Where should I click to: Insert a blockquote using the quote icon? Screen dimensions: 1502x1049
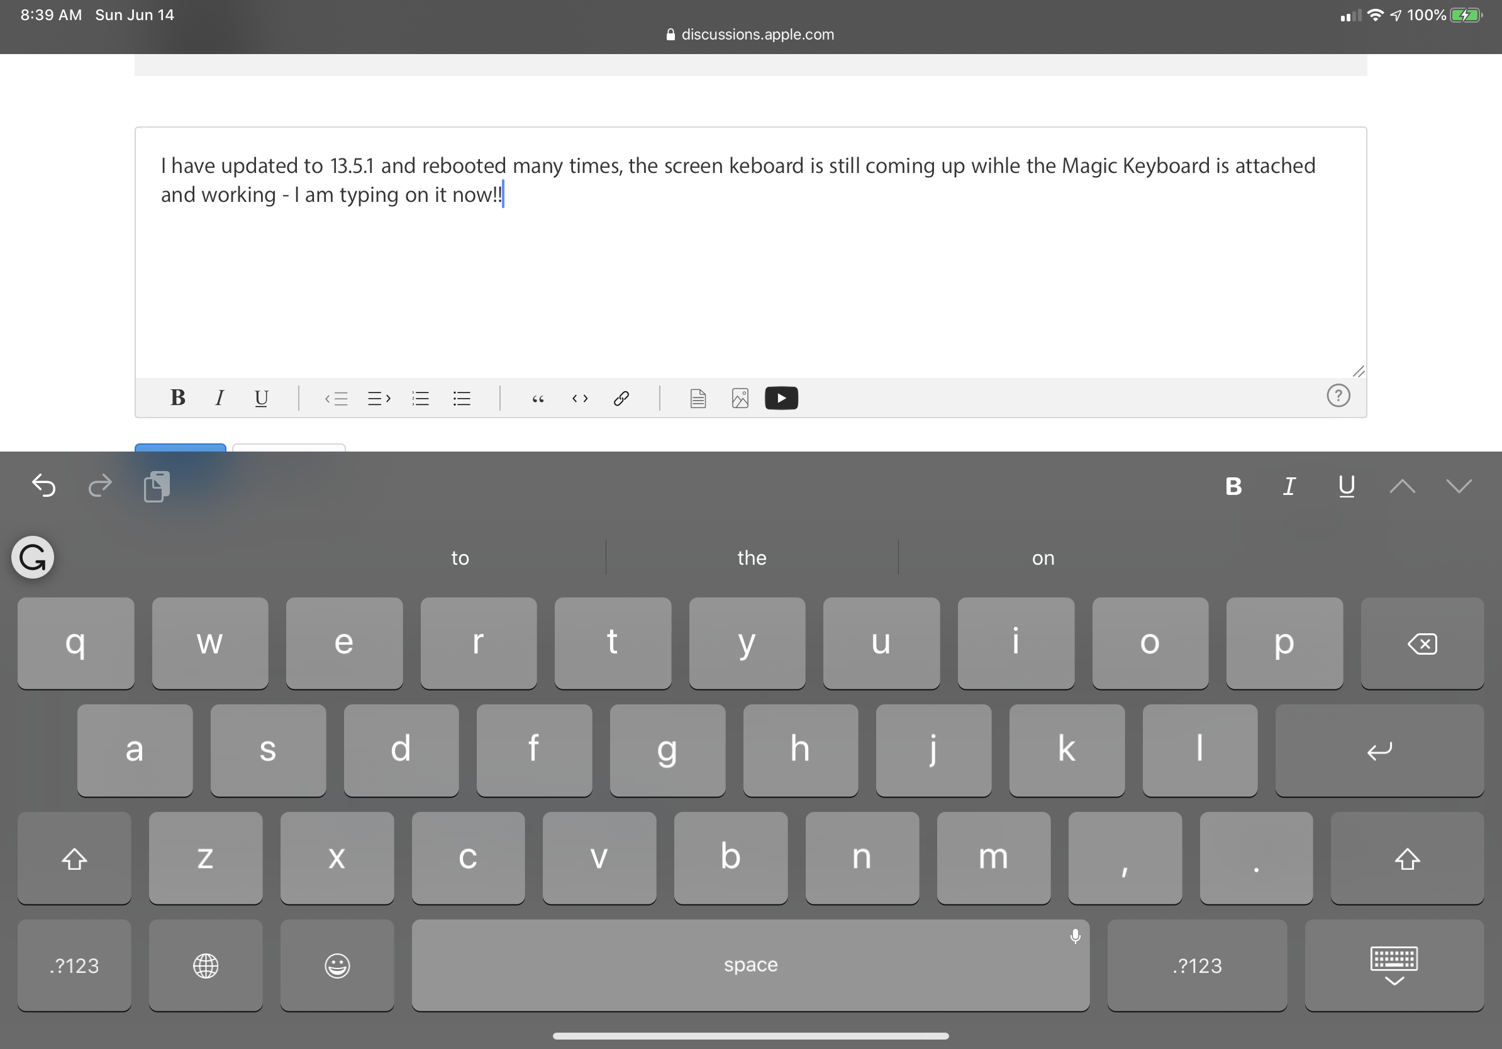(538, 398)
